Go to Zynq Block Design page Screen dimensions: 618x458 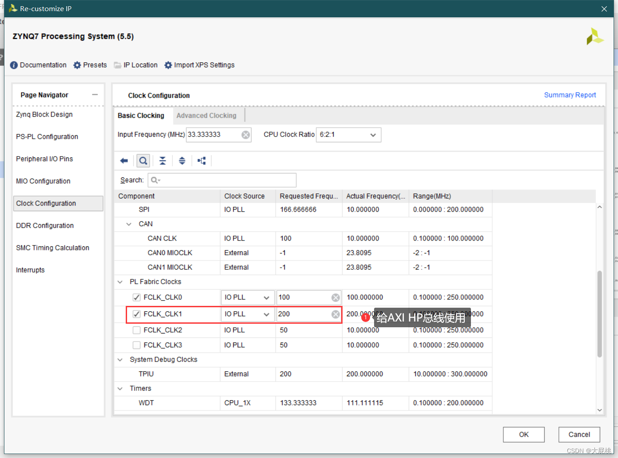coord(44,114)
